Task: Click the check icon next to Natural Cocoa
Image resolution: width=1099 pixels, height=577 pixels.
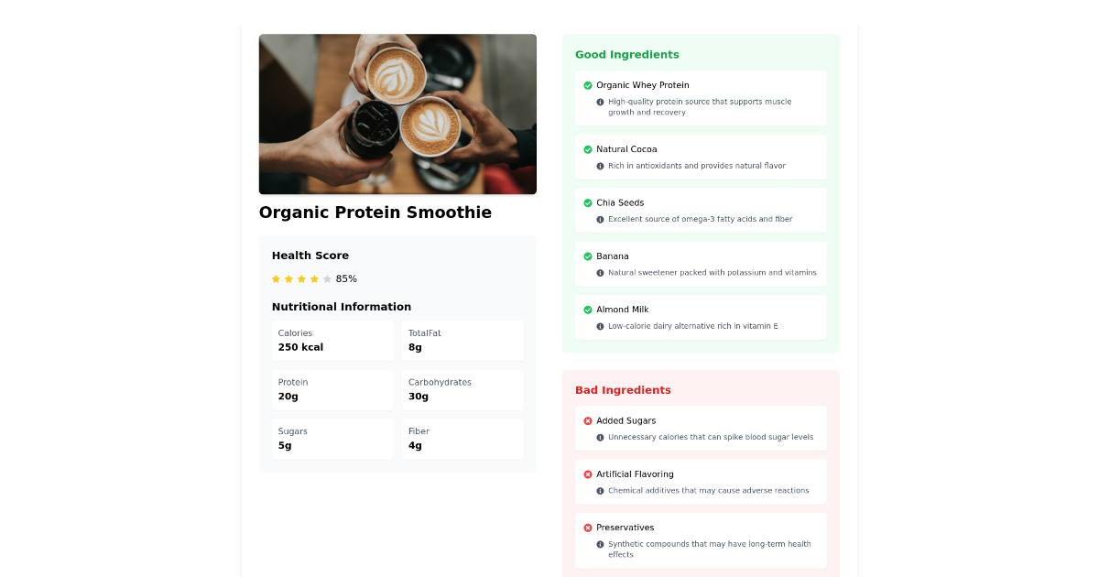Action: tap(587, 149)
